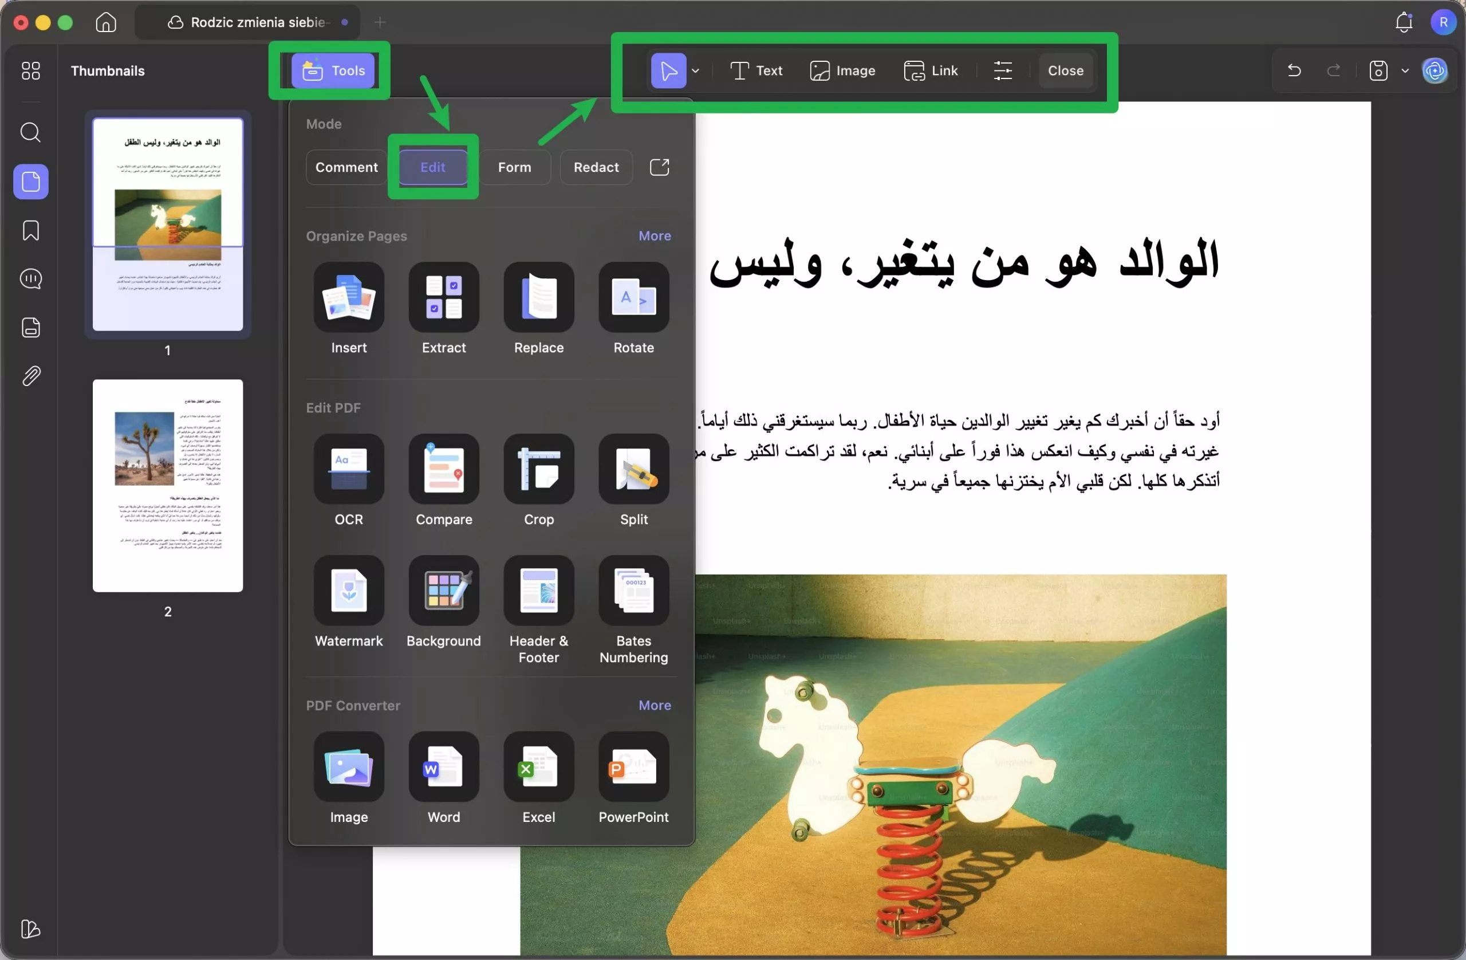Select page 2 thumbnail

(x=168, y=486)
